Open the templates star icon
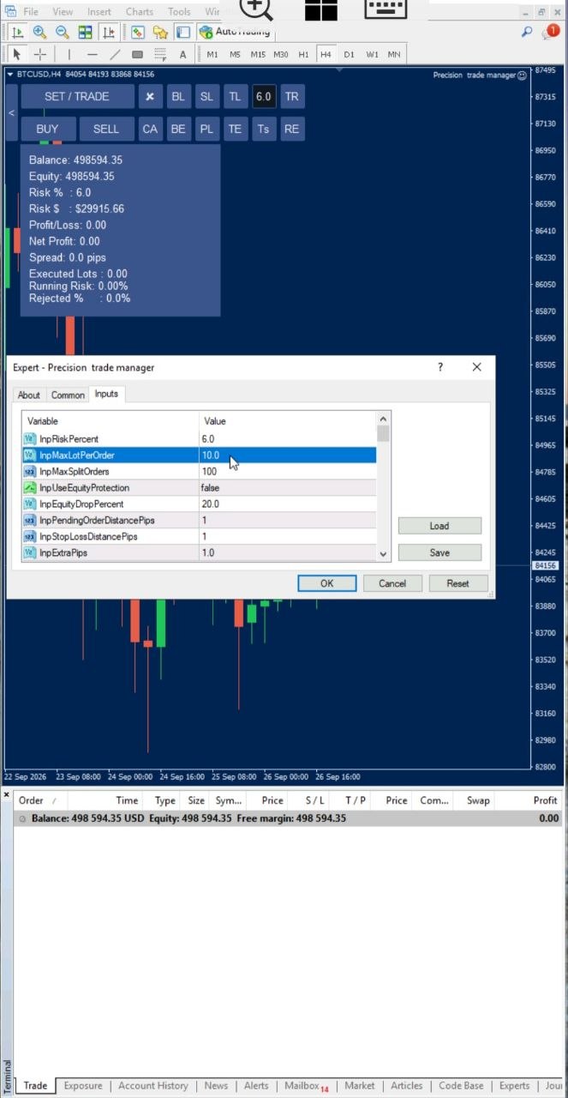 [160, 32]
